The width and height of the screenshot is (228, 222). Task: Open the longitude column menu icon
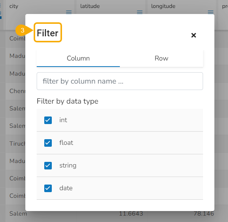211,12
